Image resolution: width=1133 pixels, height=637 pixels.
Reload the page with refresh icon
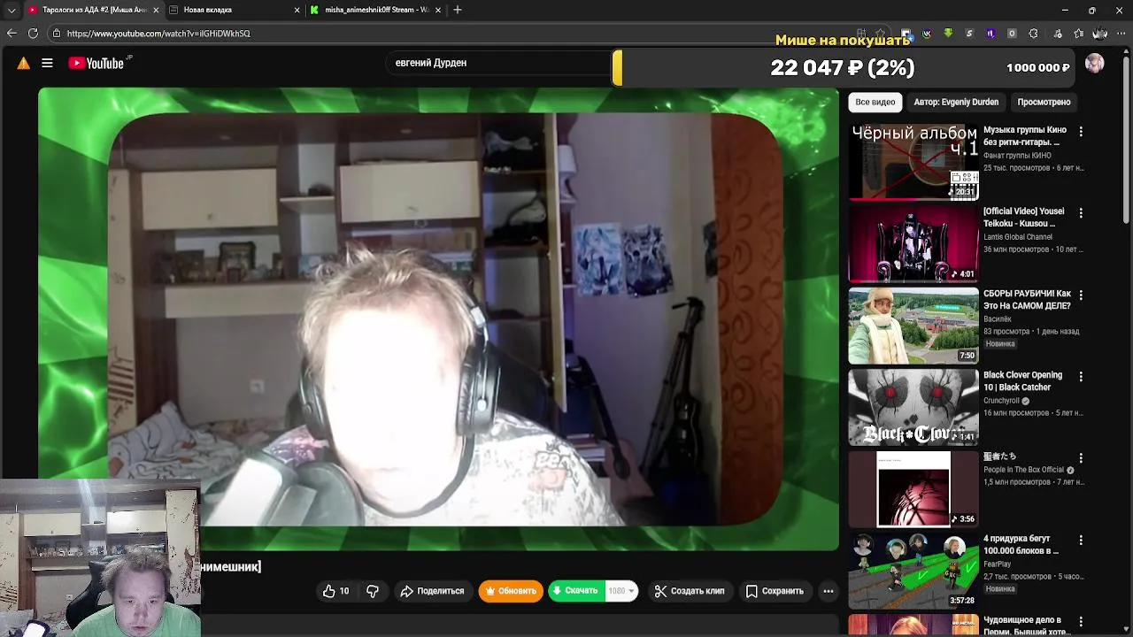click(x=33, y=33)
